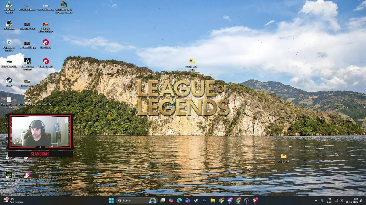This screenshot has height=205, width=366.
Task: Open the 13°C weather widget
Action: pos(13,200)
